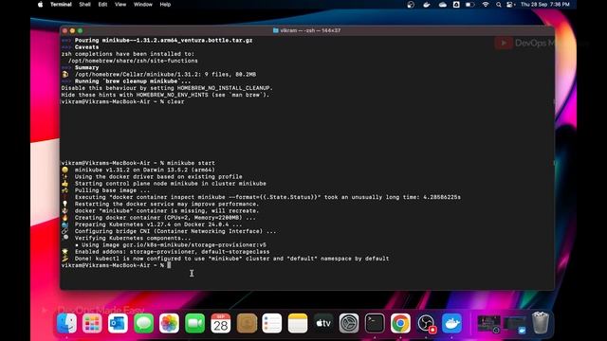Zoom the Terminal window with green button
The height and width of the screenshot is (341, 607).
coord(80,31)
